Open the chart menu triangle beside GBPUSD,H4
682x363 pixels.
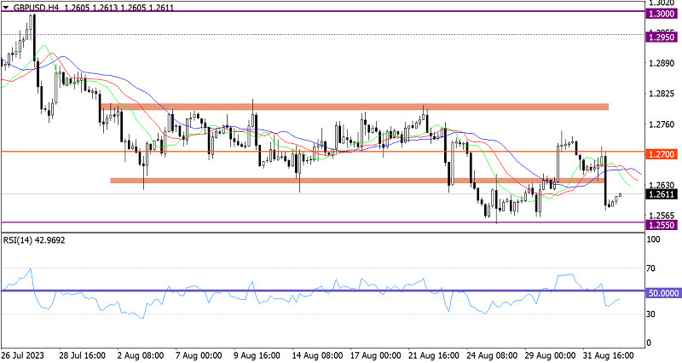coord(6,8)
